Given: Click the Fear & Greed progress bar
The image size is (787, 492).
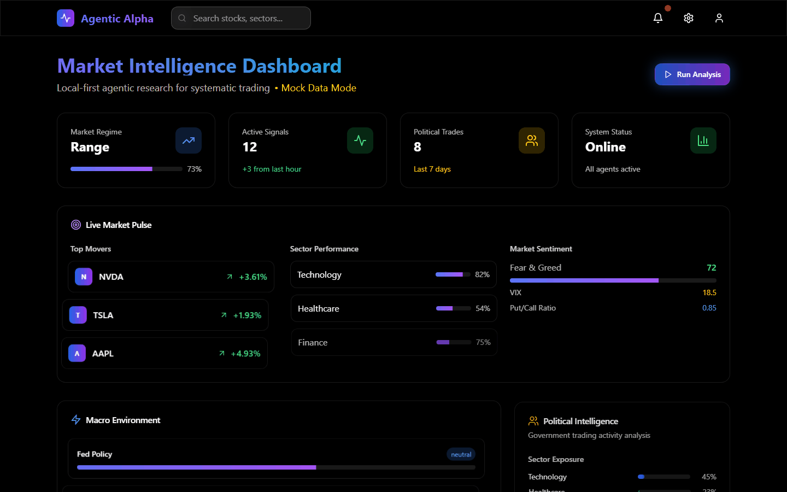Looking at the screenshot, I should coord(613,280).
